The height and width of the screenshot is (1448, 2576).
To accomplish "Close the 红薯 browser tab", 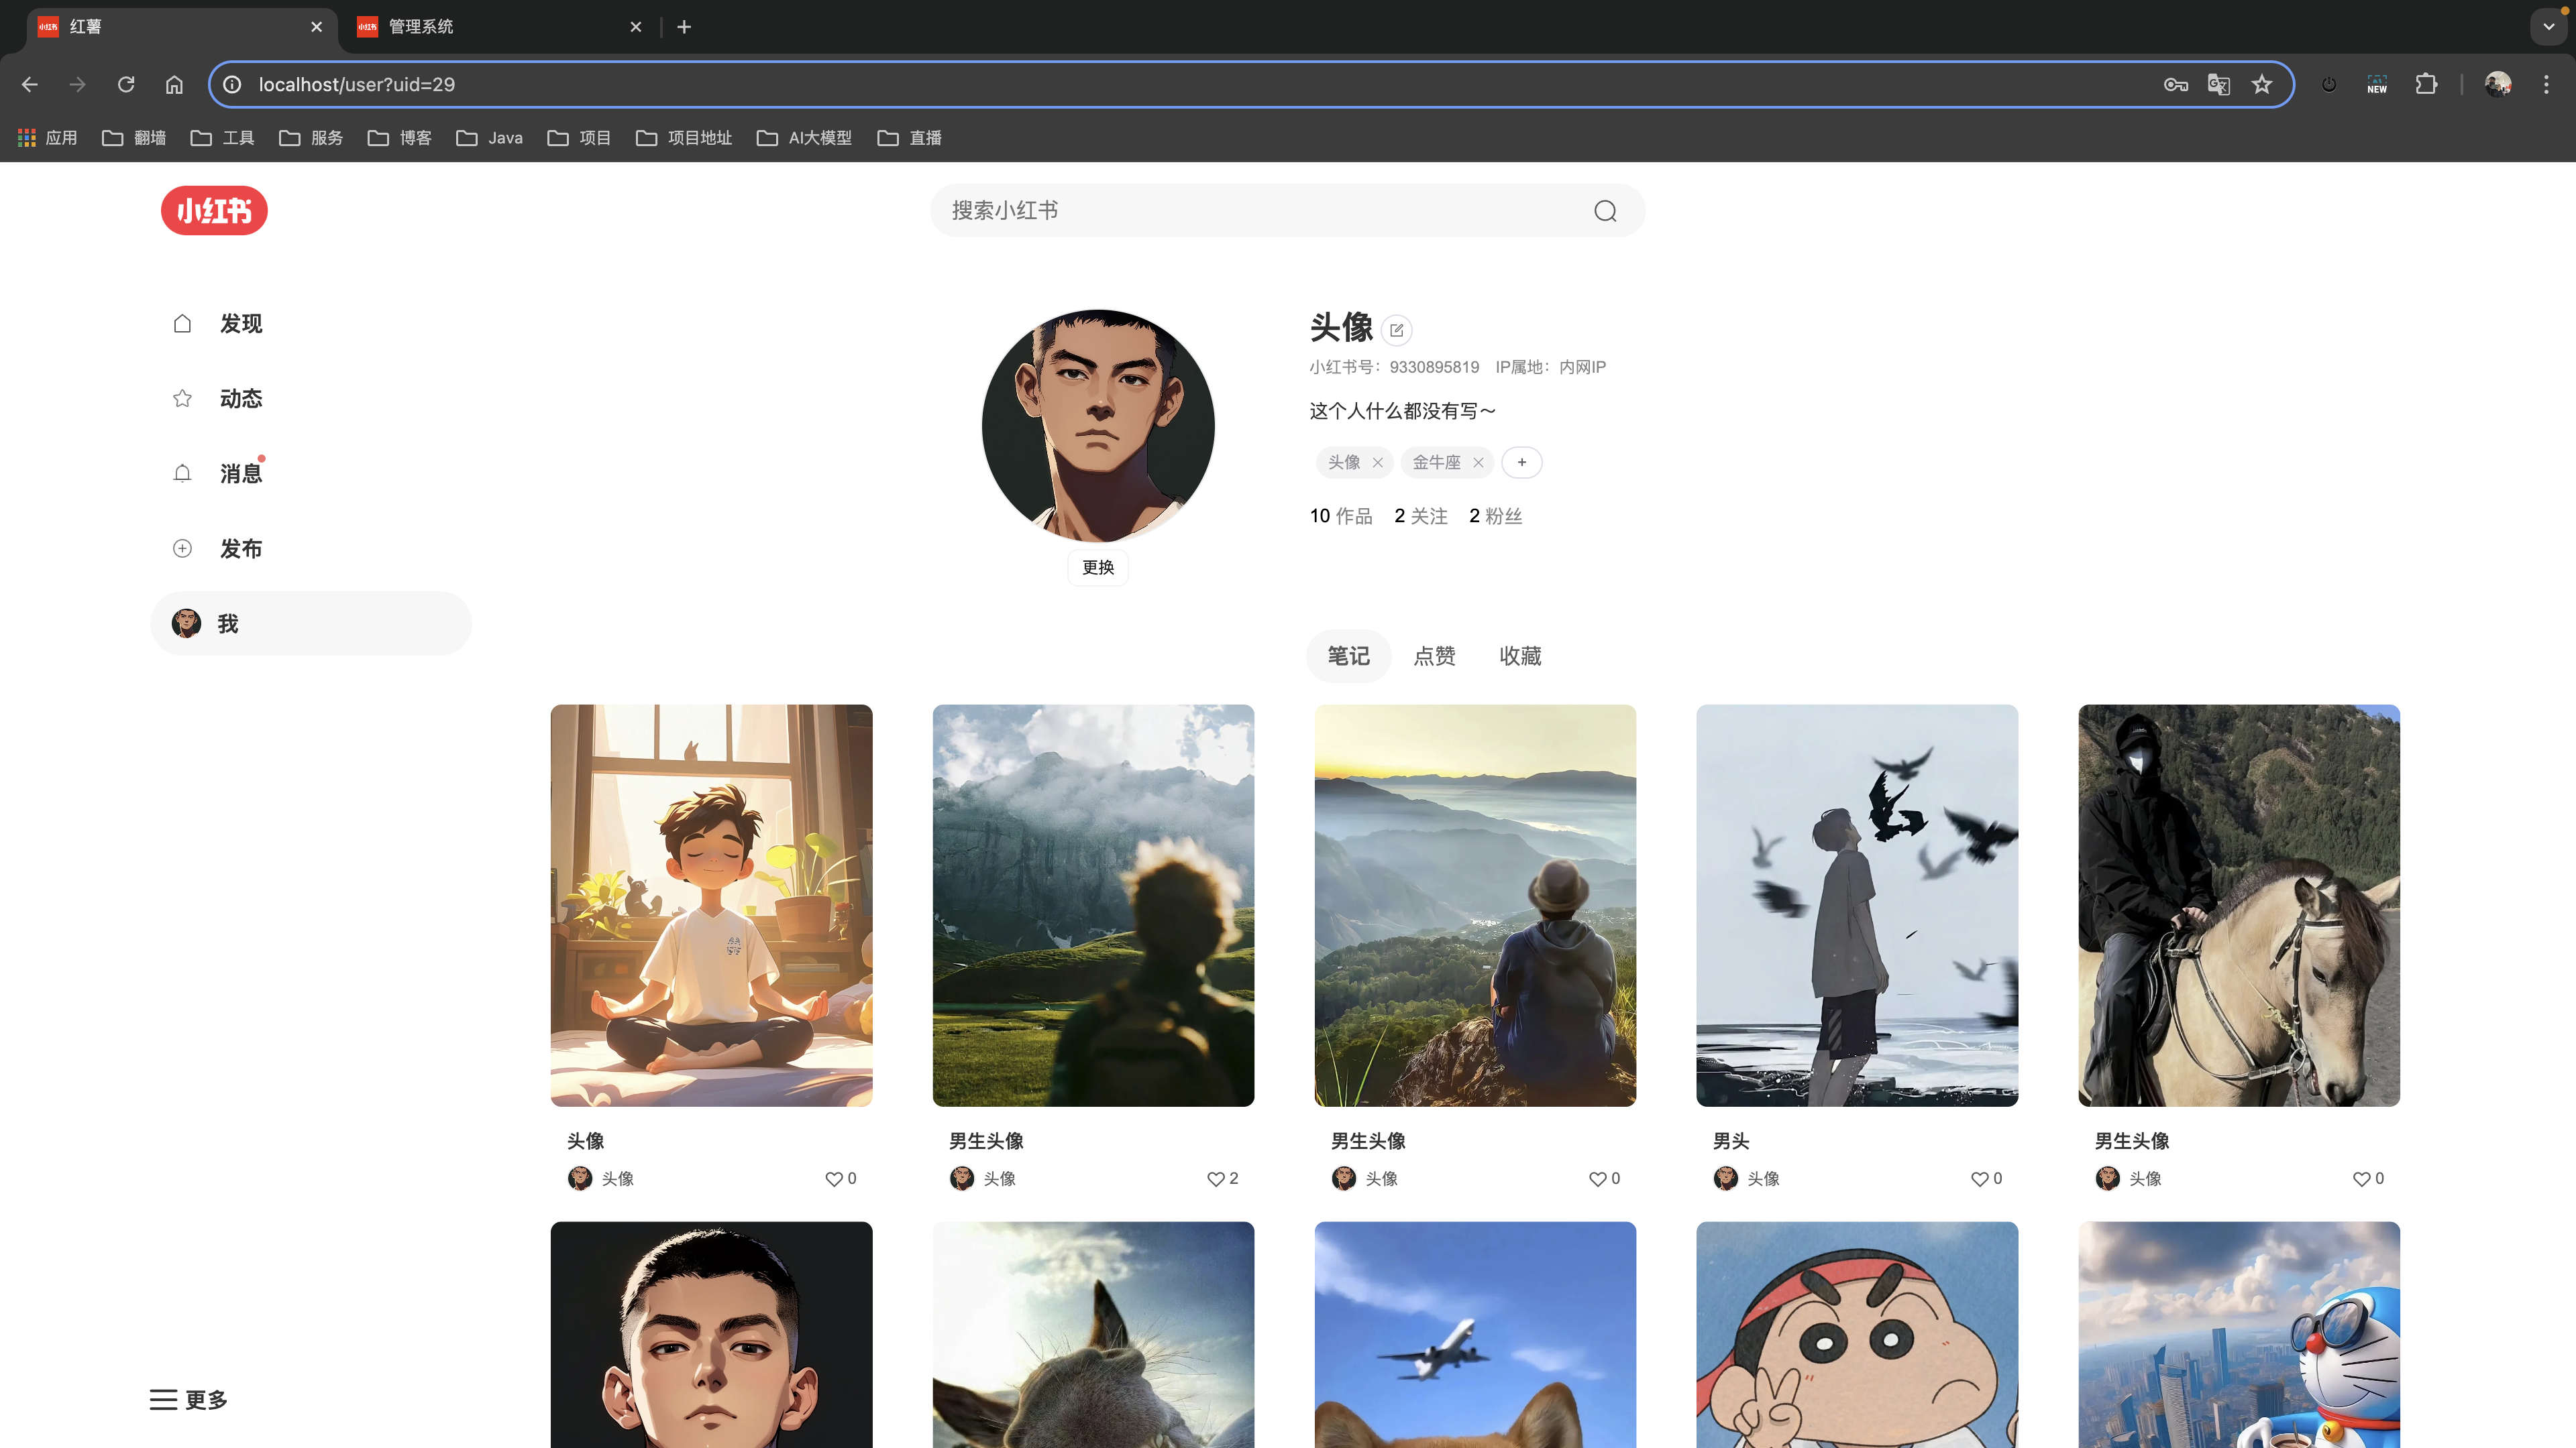I will (317, 27).
